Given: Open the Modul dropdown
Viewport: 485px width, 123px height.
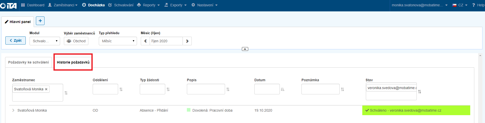Looking at the screenshot, I should pos(45,41).
